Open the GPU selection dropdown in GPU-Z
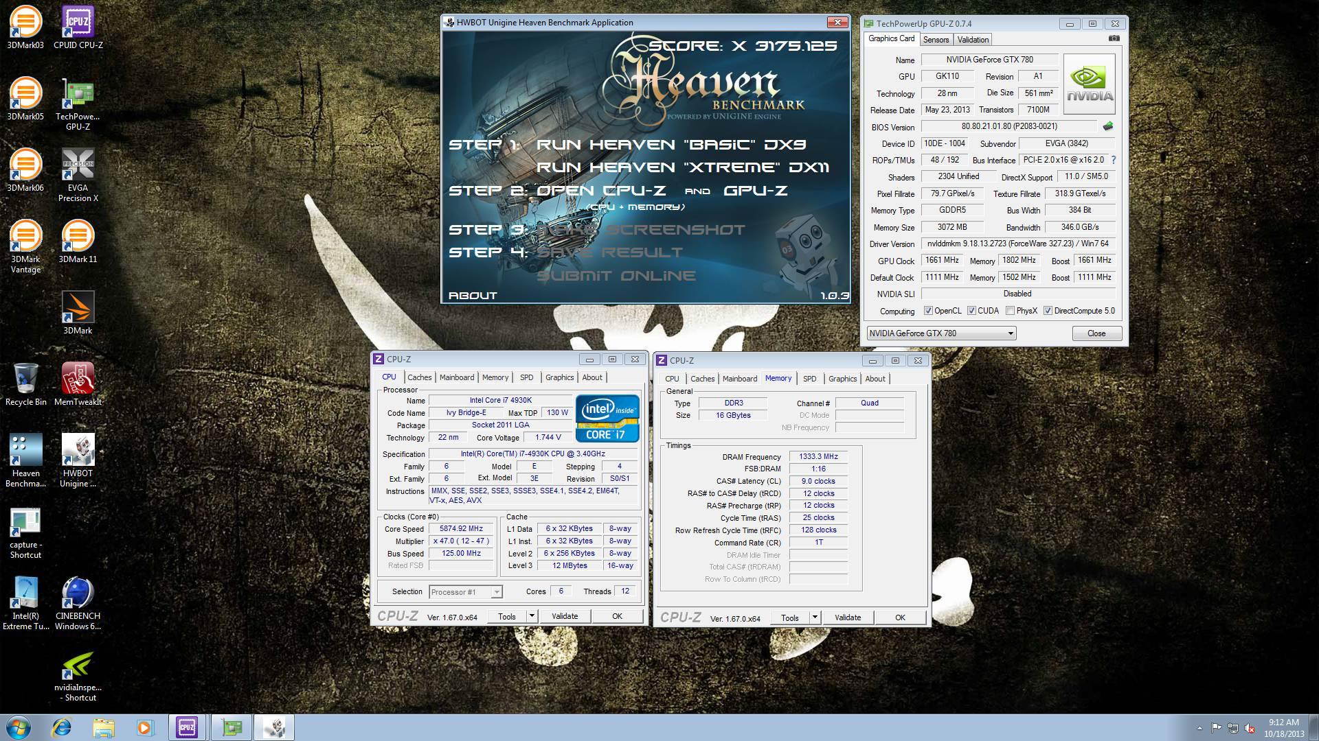 pos(941,333)
